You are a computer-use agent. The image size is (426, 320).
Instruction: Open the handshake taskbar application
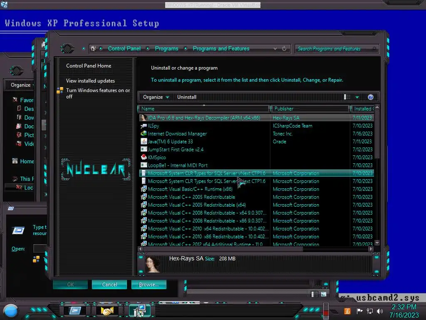(x=107, y=310)
